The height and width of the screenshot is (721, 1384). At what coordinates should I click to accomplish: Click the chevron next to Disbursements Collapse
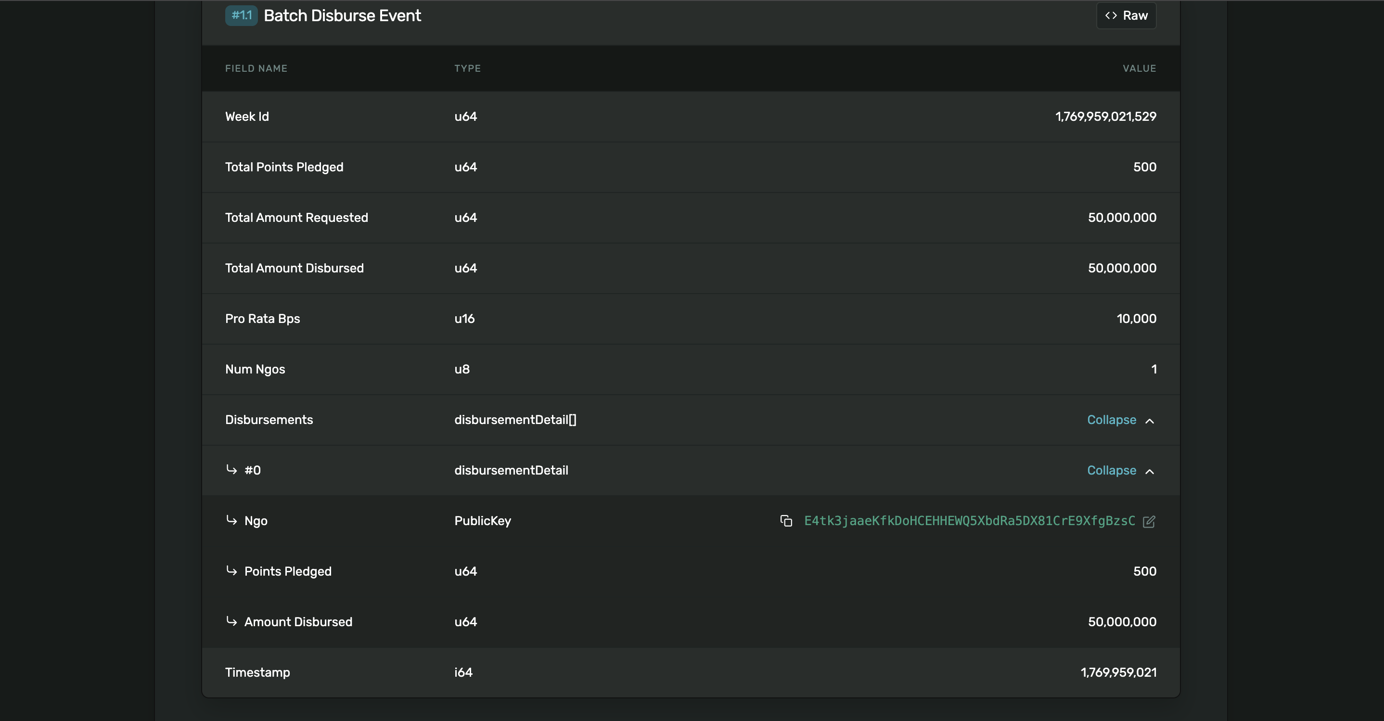[x=1150, y=421]
